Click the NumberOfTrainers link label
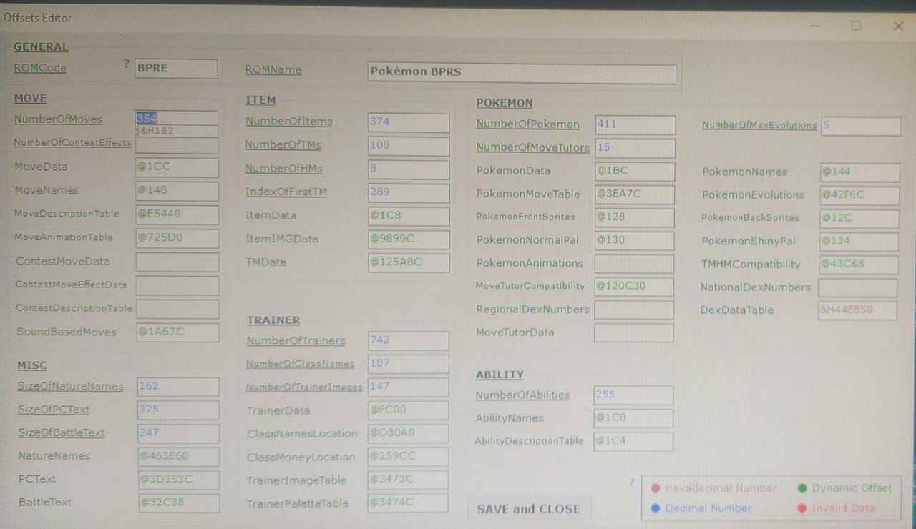This screenshot has height=529, width=916. pos(296,341)
